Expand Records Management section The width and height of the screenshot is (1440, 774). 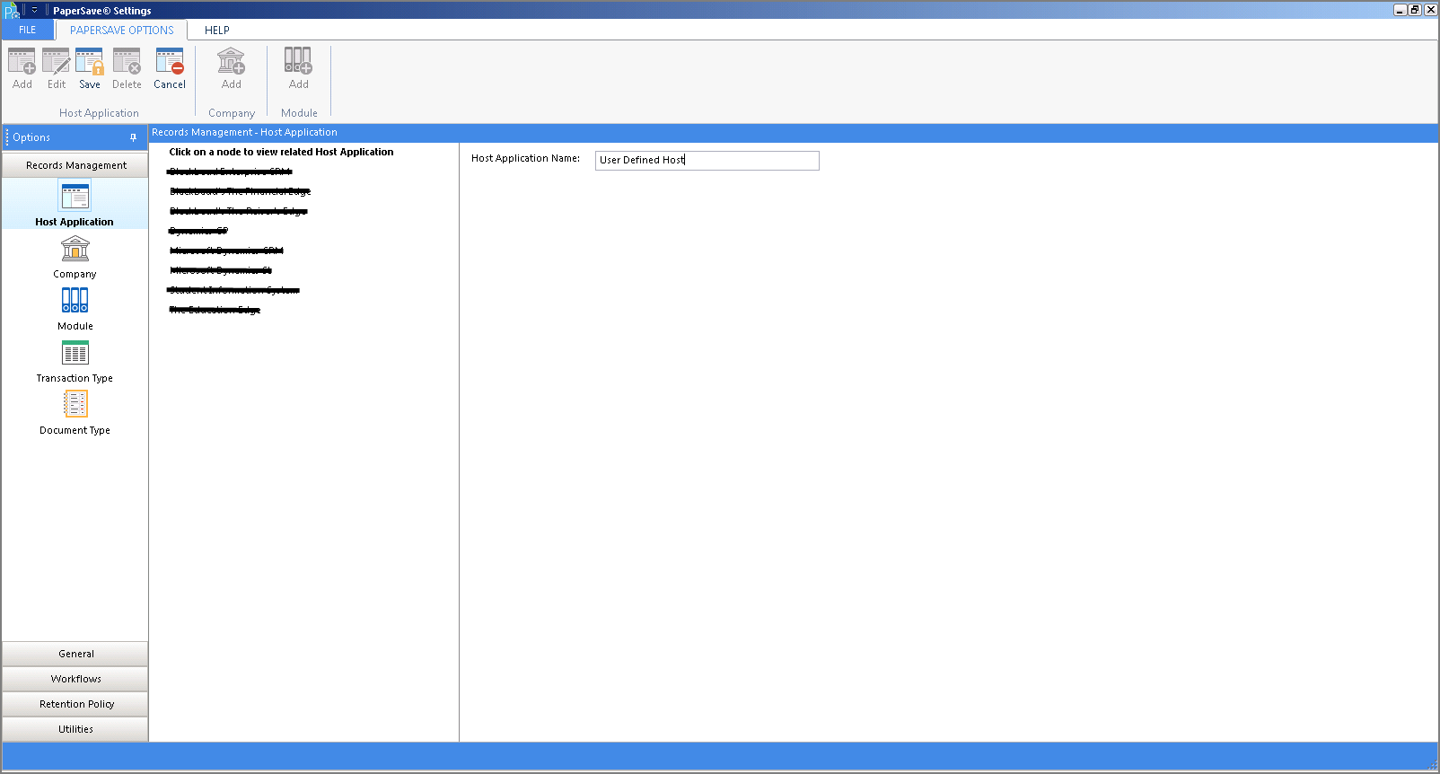(75, 165)
